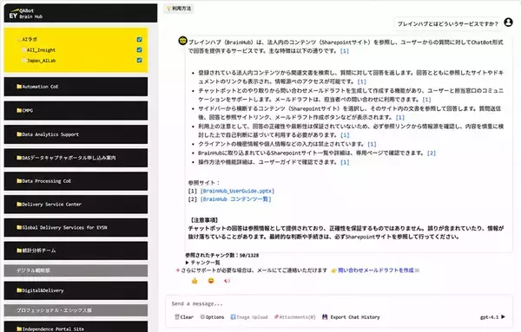The image size is (521, 332).
Task: Expand the Data Analytics Support folder
Action: coord(76,134)
